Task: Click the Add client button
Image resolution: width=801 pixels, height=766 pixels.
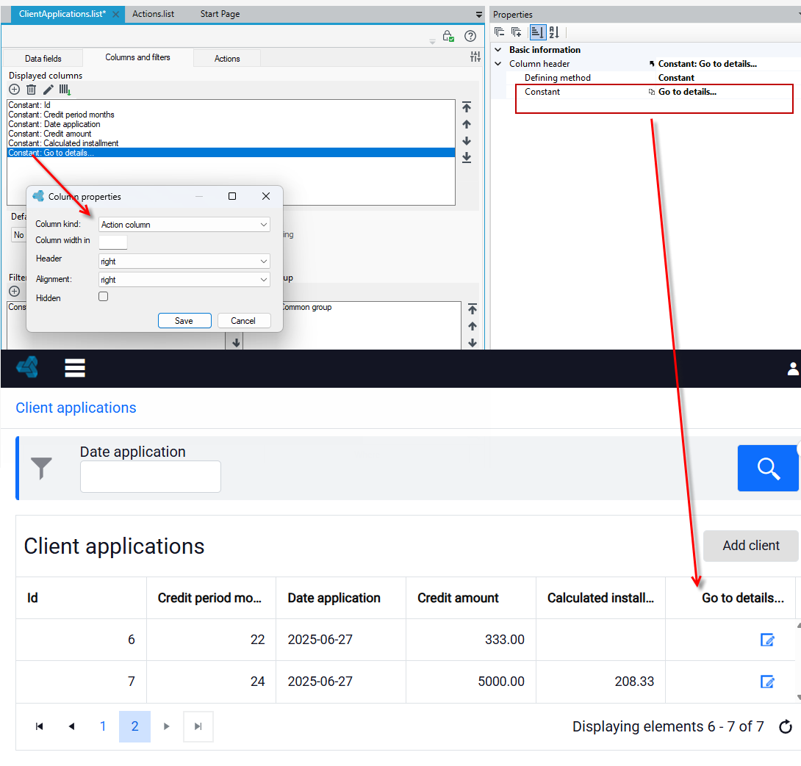Action: coord(751,546)
